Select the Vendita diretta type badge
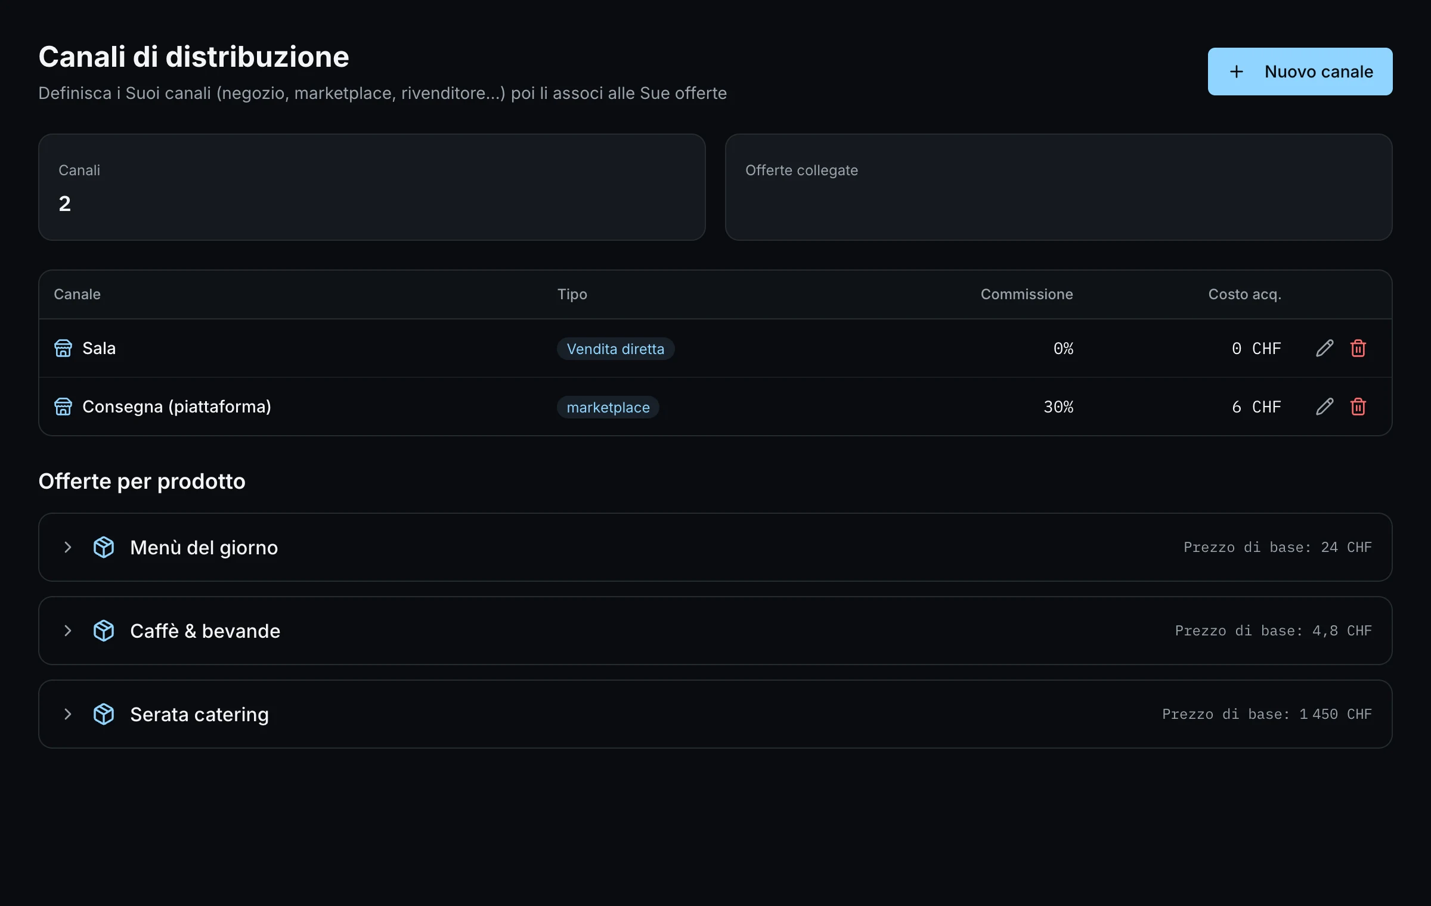Image resolution: width=1431 pixels, height=906 pixels. click(615, 349)
